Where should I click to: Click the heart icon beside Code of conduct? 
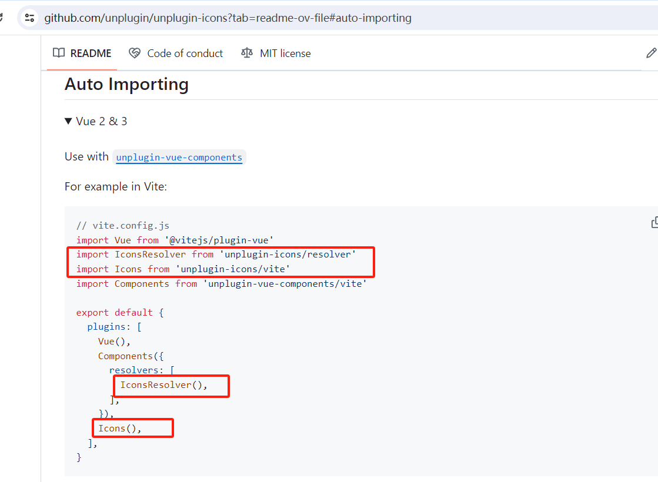(x=135, y=53)
